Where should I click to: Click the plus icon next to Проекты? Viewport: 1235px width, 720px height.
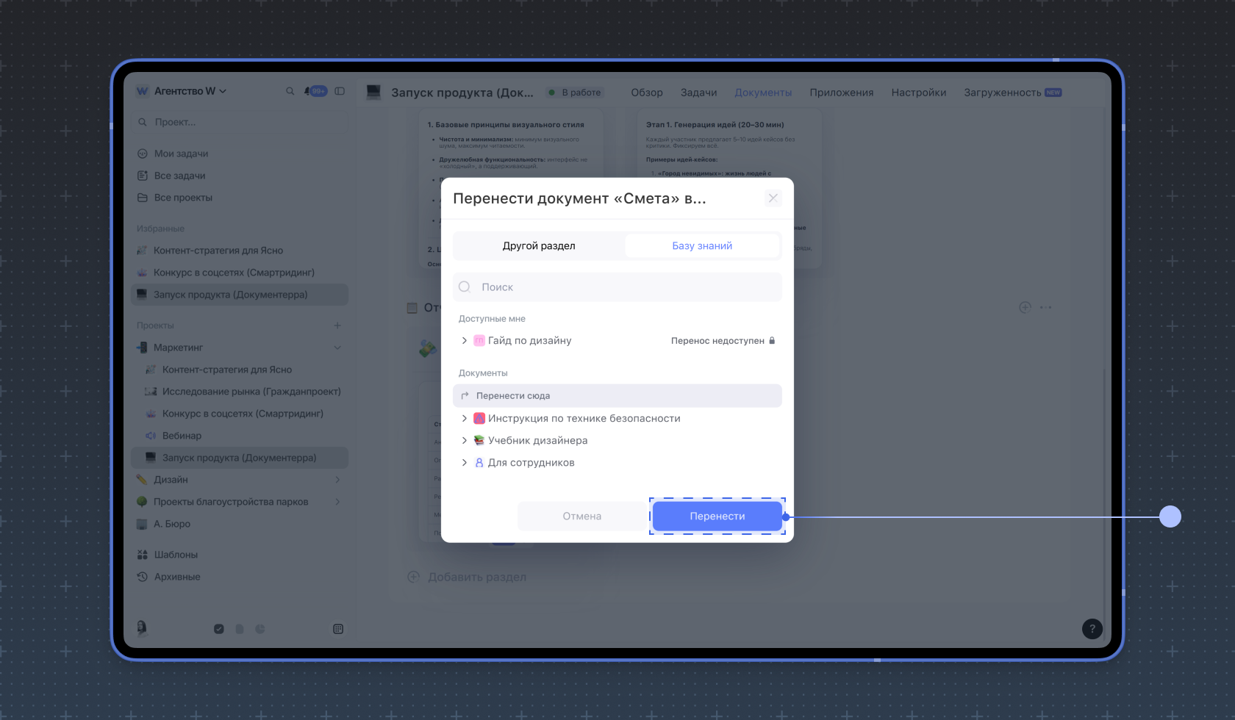pyautogui.click(x=337, y=325)
